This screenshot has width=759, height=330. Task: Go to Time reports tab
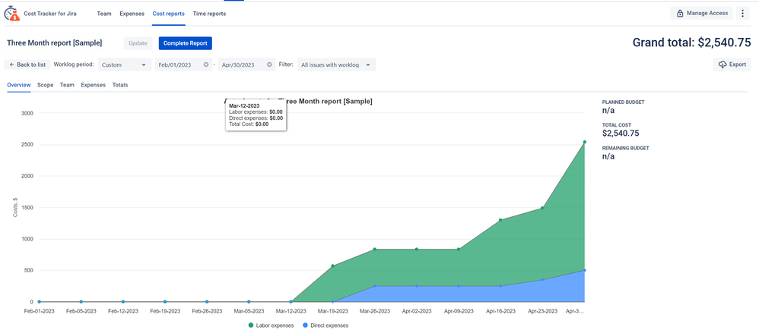click(209, 14)
